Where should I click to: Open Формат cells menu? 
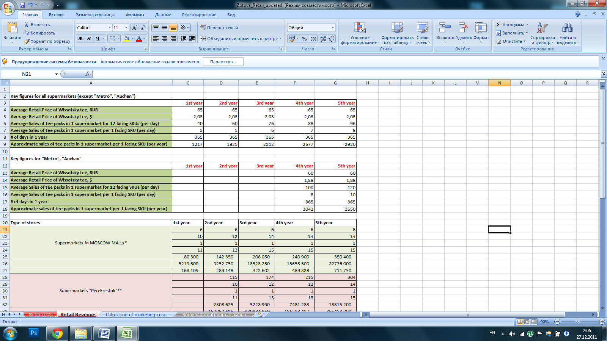481,33
